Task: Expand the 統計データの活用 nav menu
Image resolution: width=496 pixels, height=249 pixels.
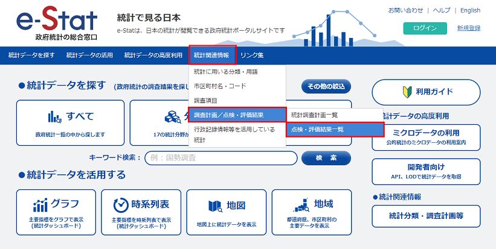Action: point(89,55)
